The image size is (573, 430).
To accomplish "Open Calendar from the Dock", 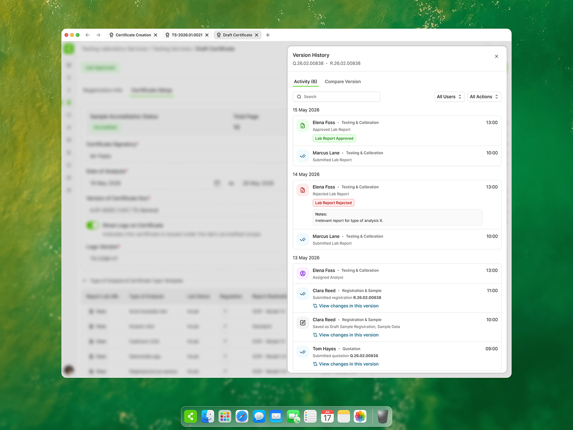I will pyautogui.click(x=327, y=416).
